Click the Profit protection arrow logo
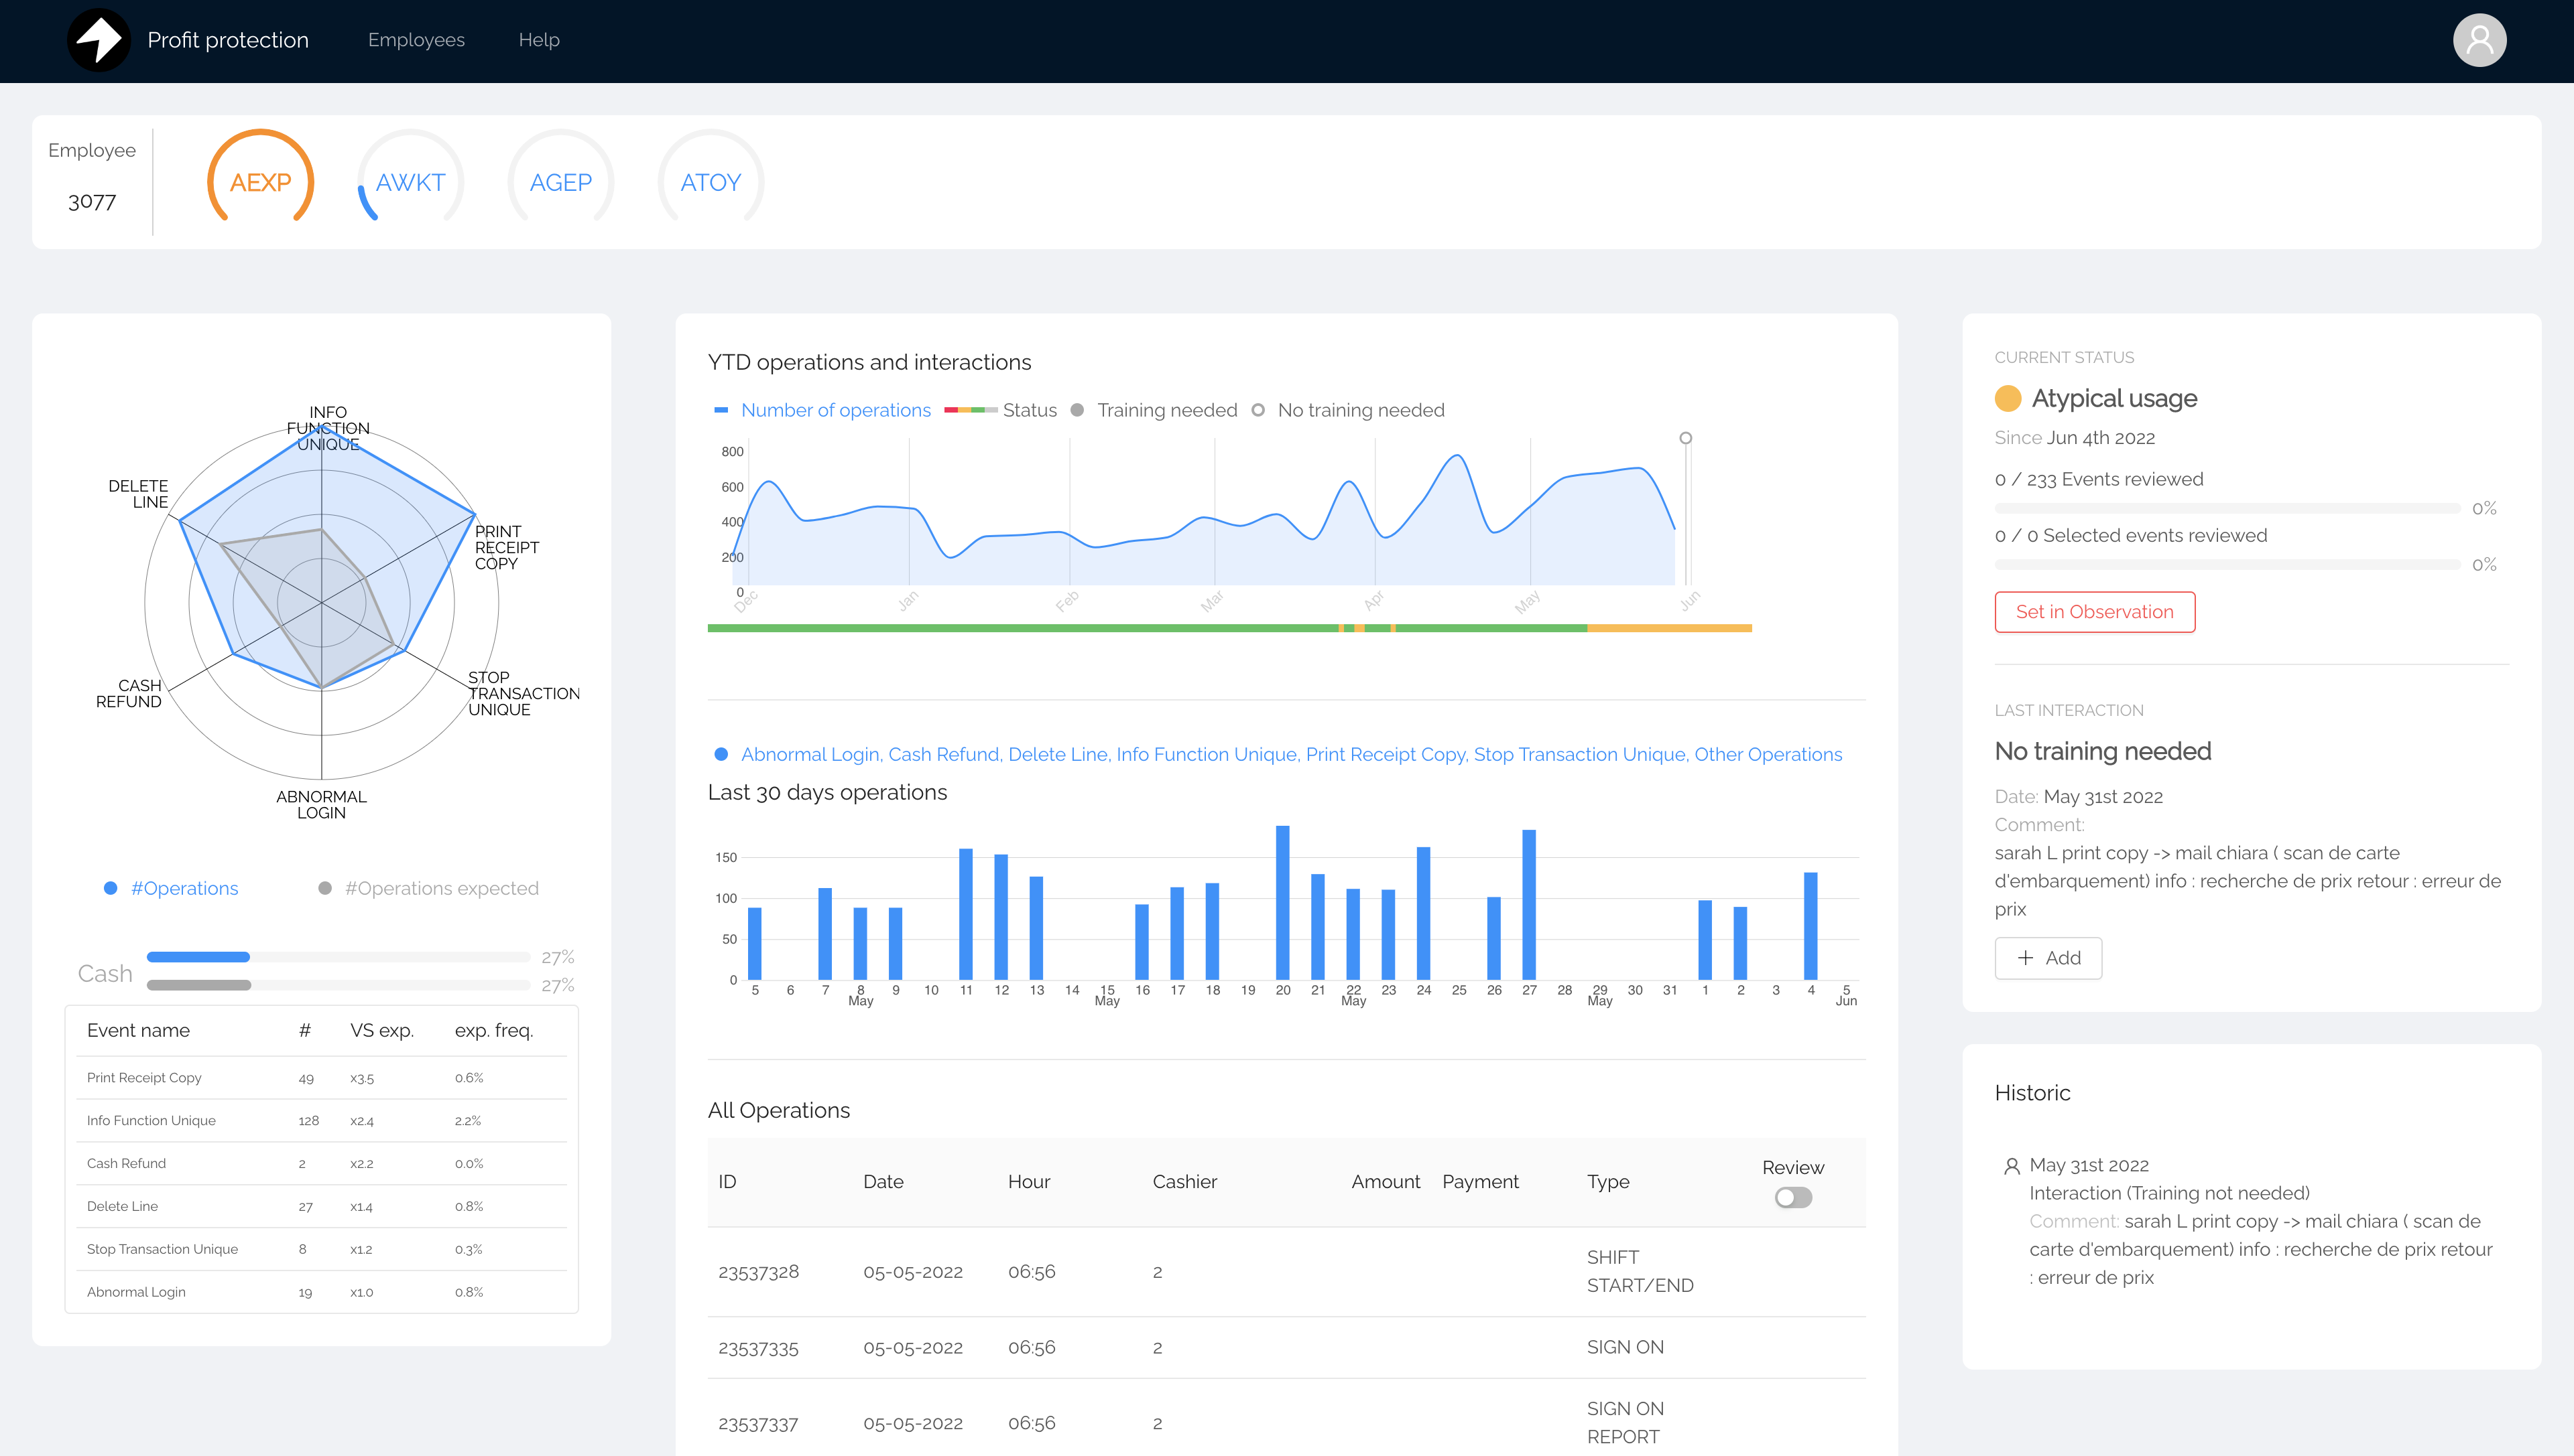Image resolution: width=2574 pixels, height=1456 pixels. 99,40
